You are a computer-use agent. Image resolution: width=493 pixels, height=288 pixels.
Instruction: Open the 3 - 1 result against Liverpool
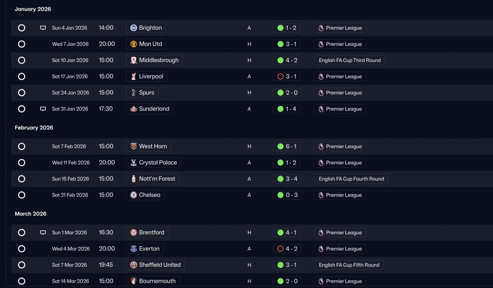(x=287, y=76)
